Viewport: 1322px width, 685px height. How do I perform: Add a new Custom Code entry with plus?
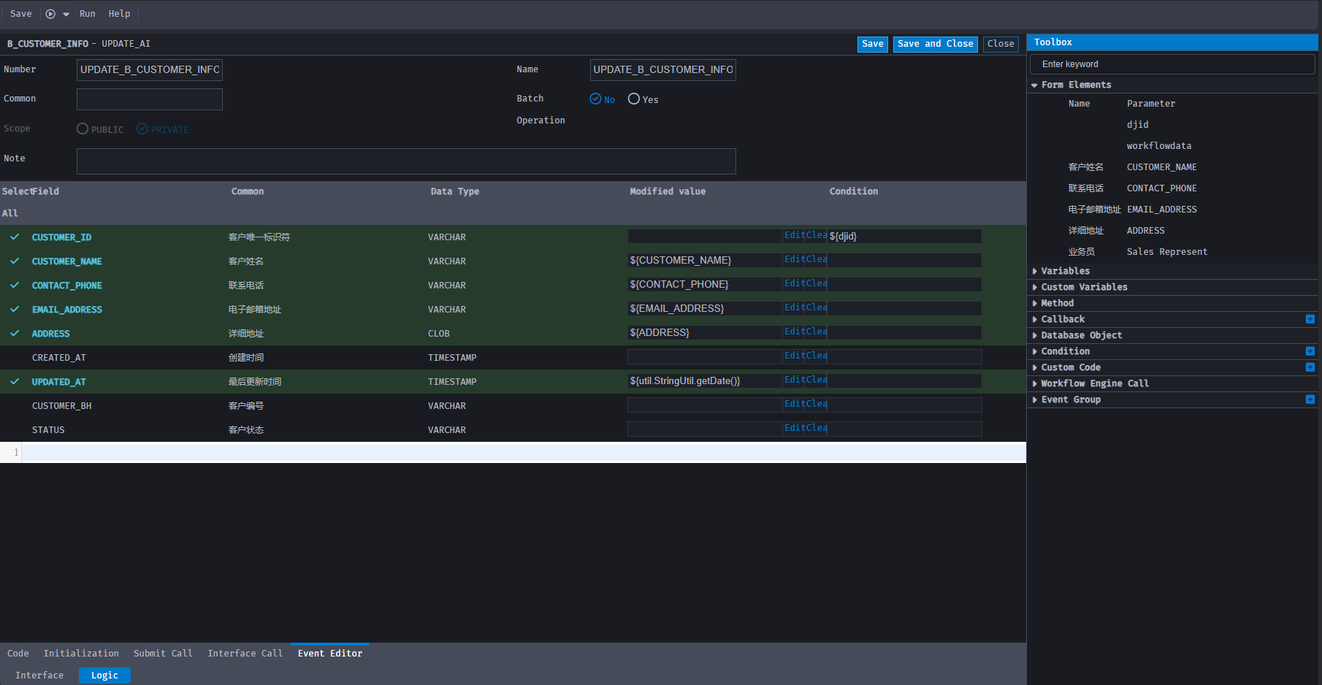(x=1310, y=367)
